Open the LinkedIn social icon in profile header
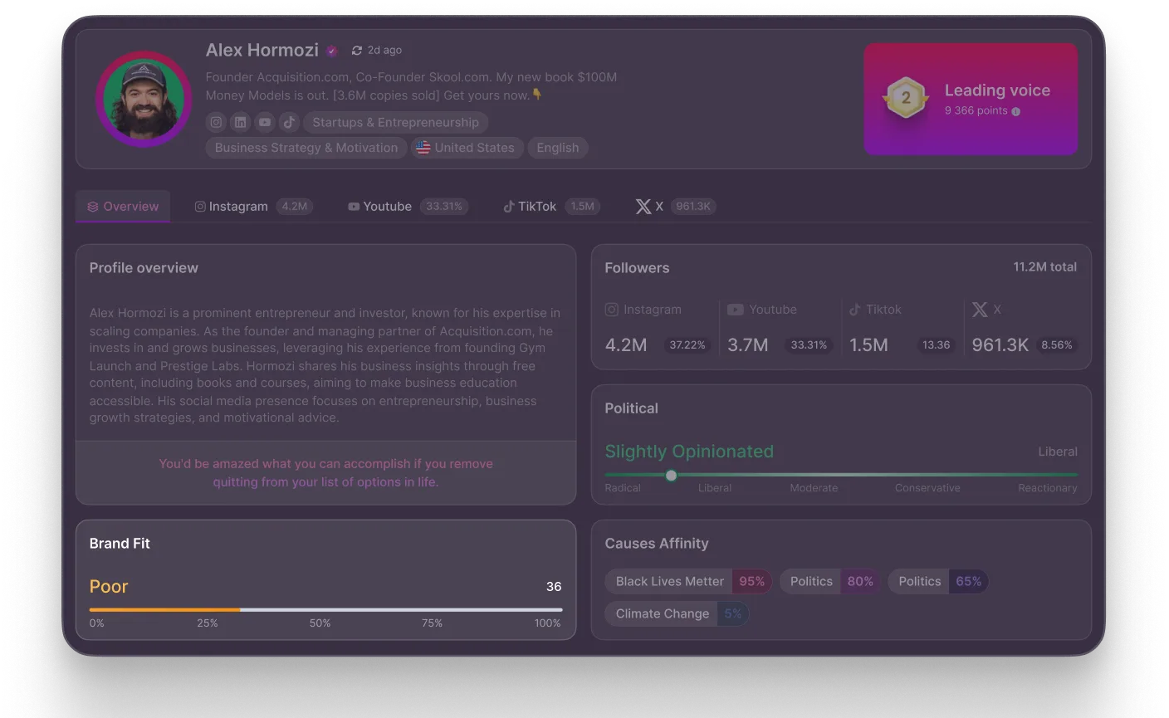Image resolution: width=1169 pixels, height=718 pixels. click(x=240, y=122)
